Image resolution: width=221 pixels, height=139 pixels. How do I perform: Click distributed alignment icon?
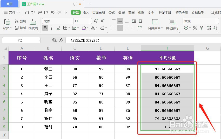click(140, 27)
